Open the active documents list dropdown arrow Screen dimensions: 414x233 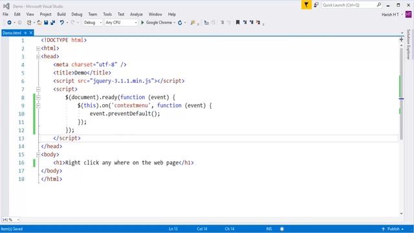click(x=402, y=33)
